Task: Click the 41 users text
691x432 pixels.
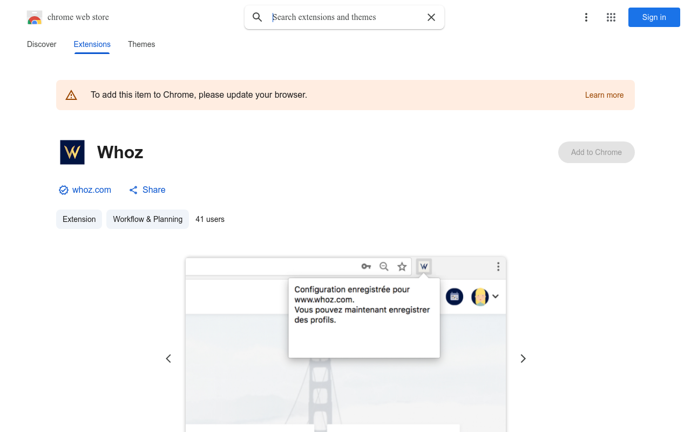Action: (210, 219)
